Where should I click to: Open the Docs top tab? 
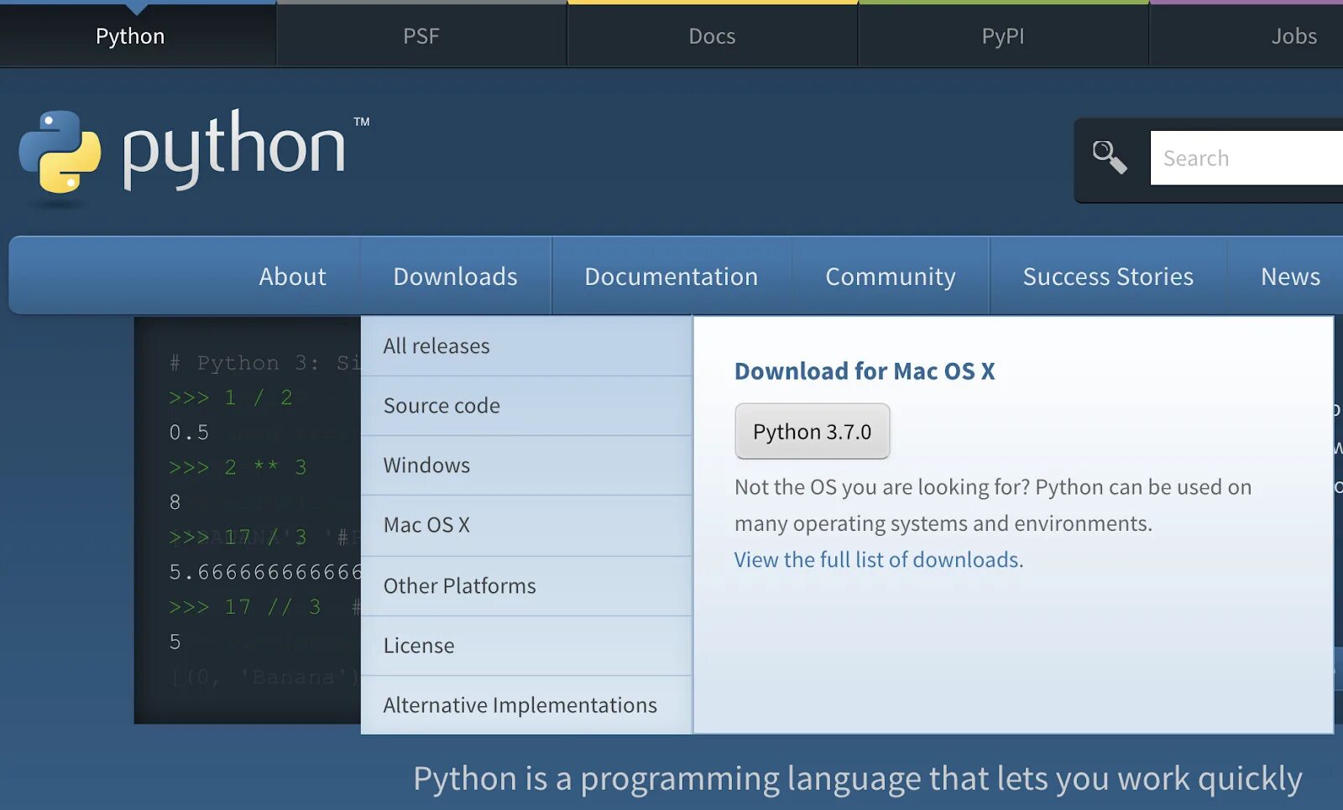712,36
